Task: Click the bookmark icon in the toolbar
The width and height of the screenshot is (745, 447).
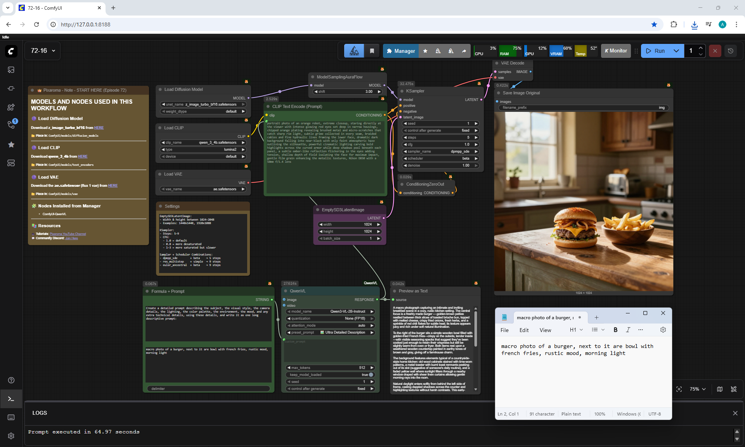Action: [372, 51]
